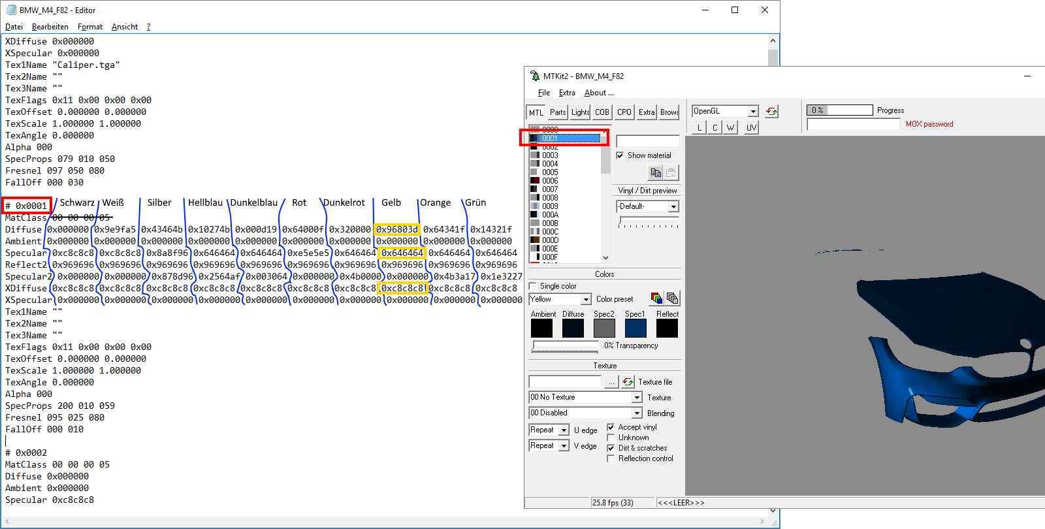Image resolution: width=1045 pixels, height=529 pixels.
Task: Toggle the UV view button
Action: (751, 127)
